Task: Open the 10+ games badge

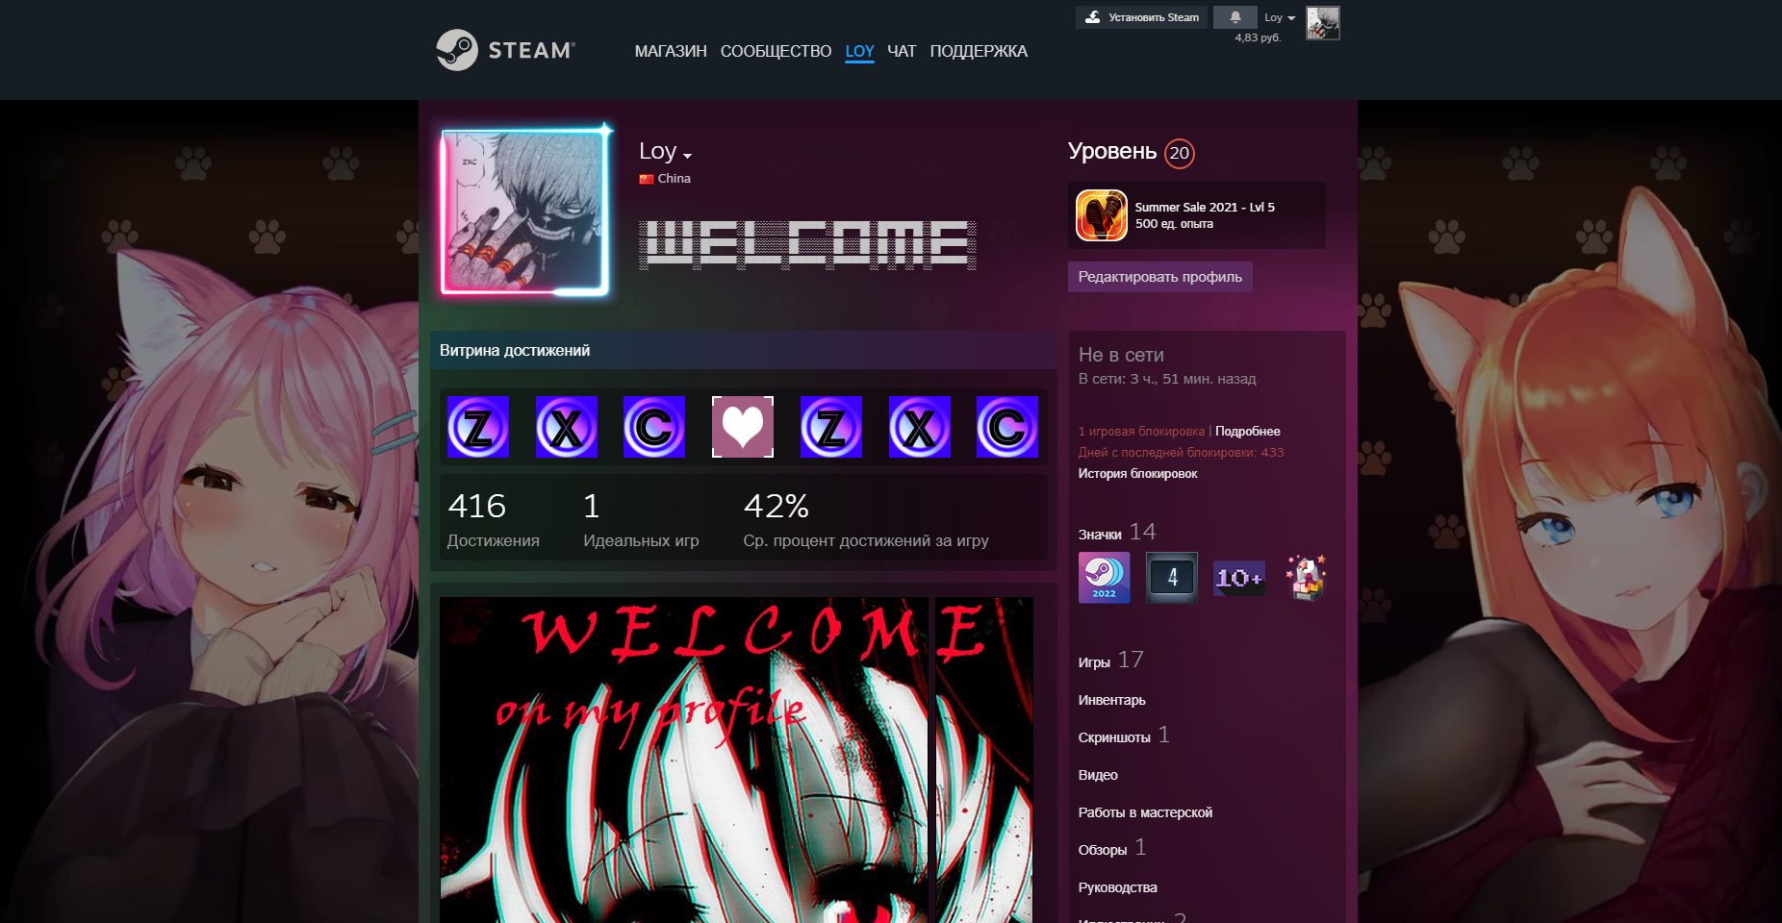Action: (x=1239, y=578)
